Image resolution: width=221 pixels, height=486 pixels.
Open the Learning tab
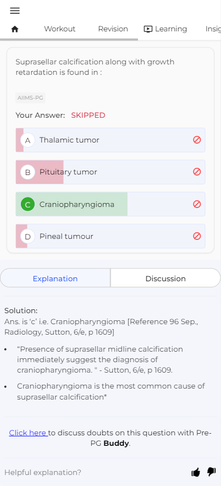coord(165,29)
